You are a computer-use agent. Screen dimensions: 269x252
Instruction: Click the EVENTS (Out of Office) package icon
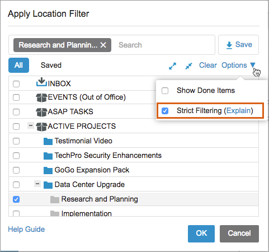point(41,97)
